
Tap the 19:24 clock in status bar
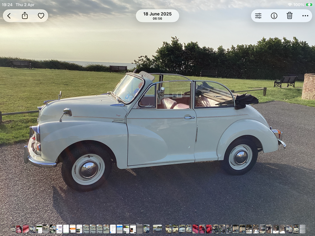[7, 5]
